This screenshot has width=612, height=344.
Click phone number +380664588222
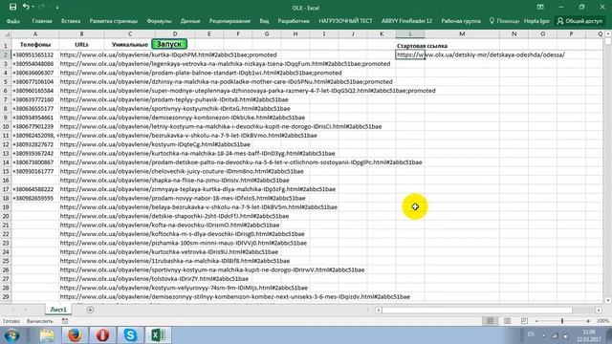click(x=33, y=189)
